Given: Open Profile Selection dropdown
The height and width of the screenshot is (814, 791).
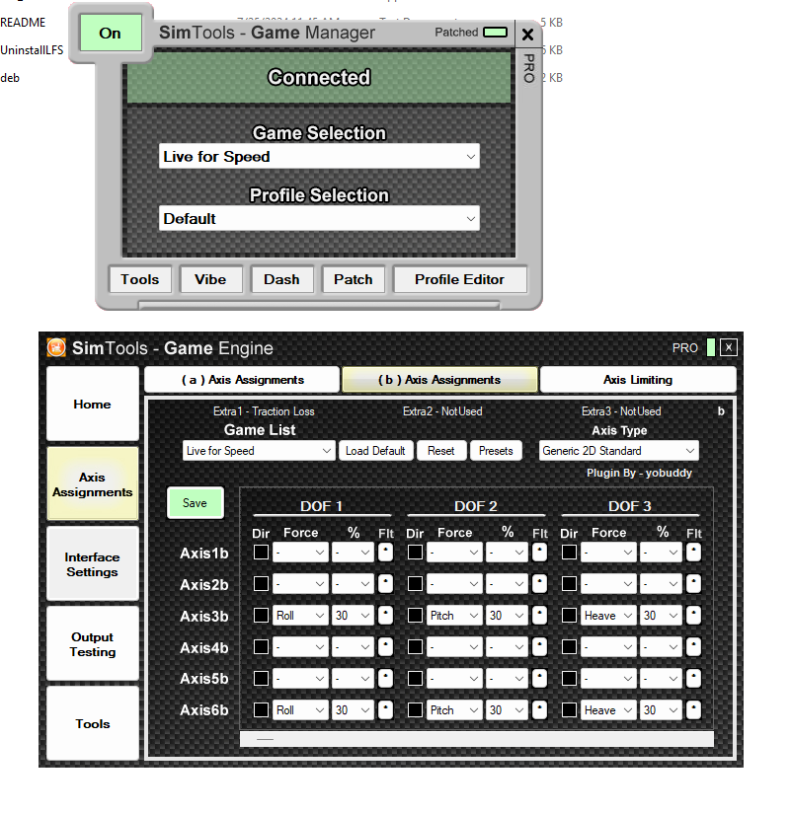Looking at the screenshot, I should 319,219.
